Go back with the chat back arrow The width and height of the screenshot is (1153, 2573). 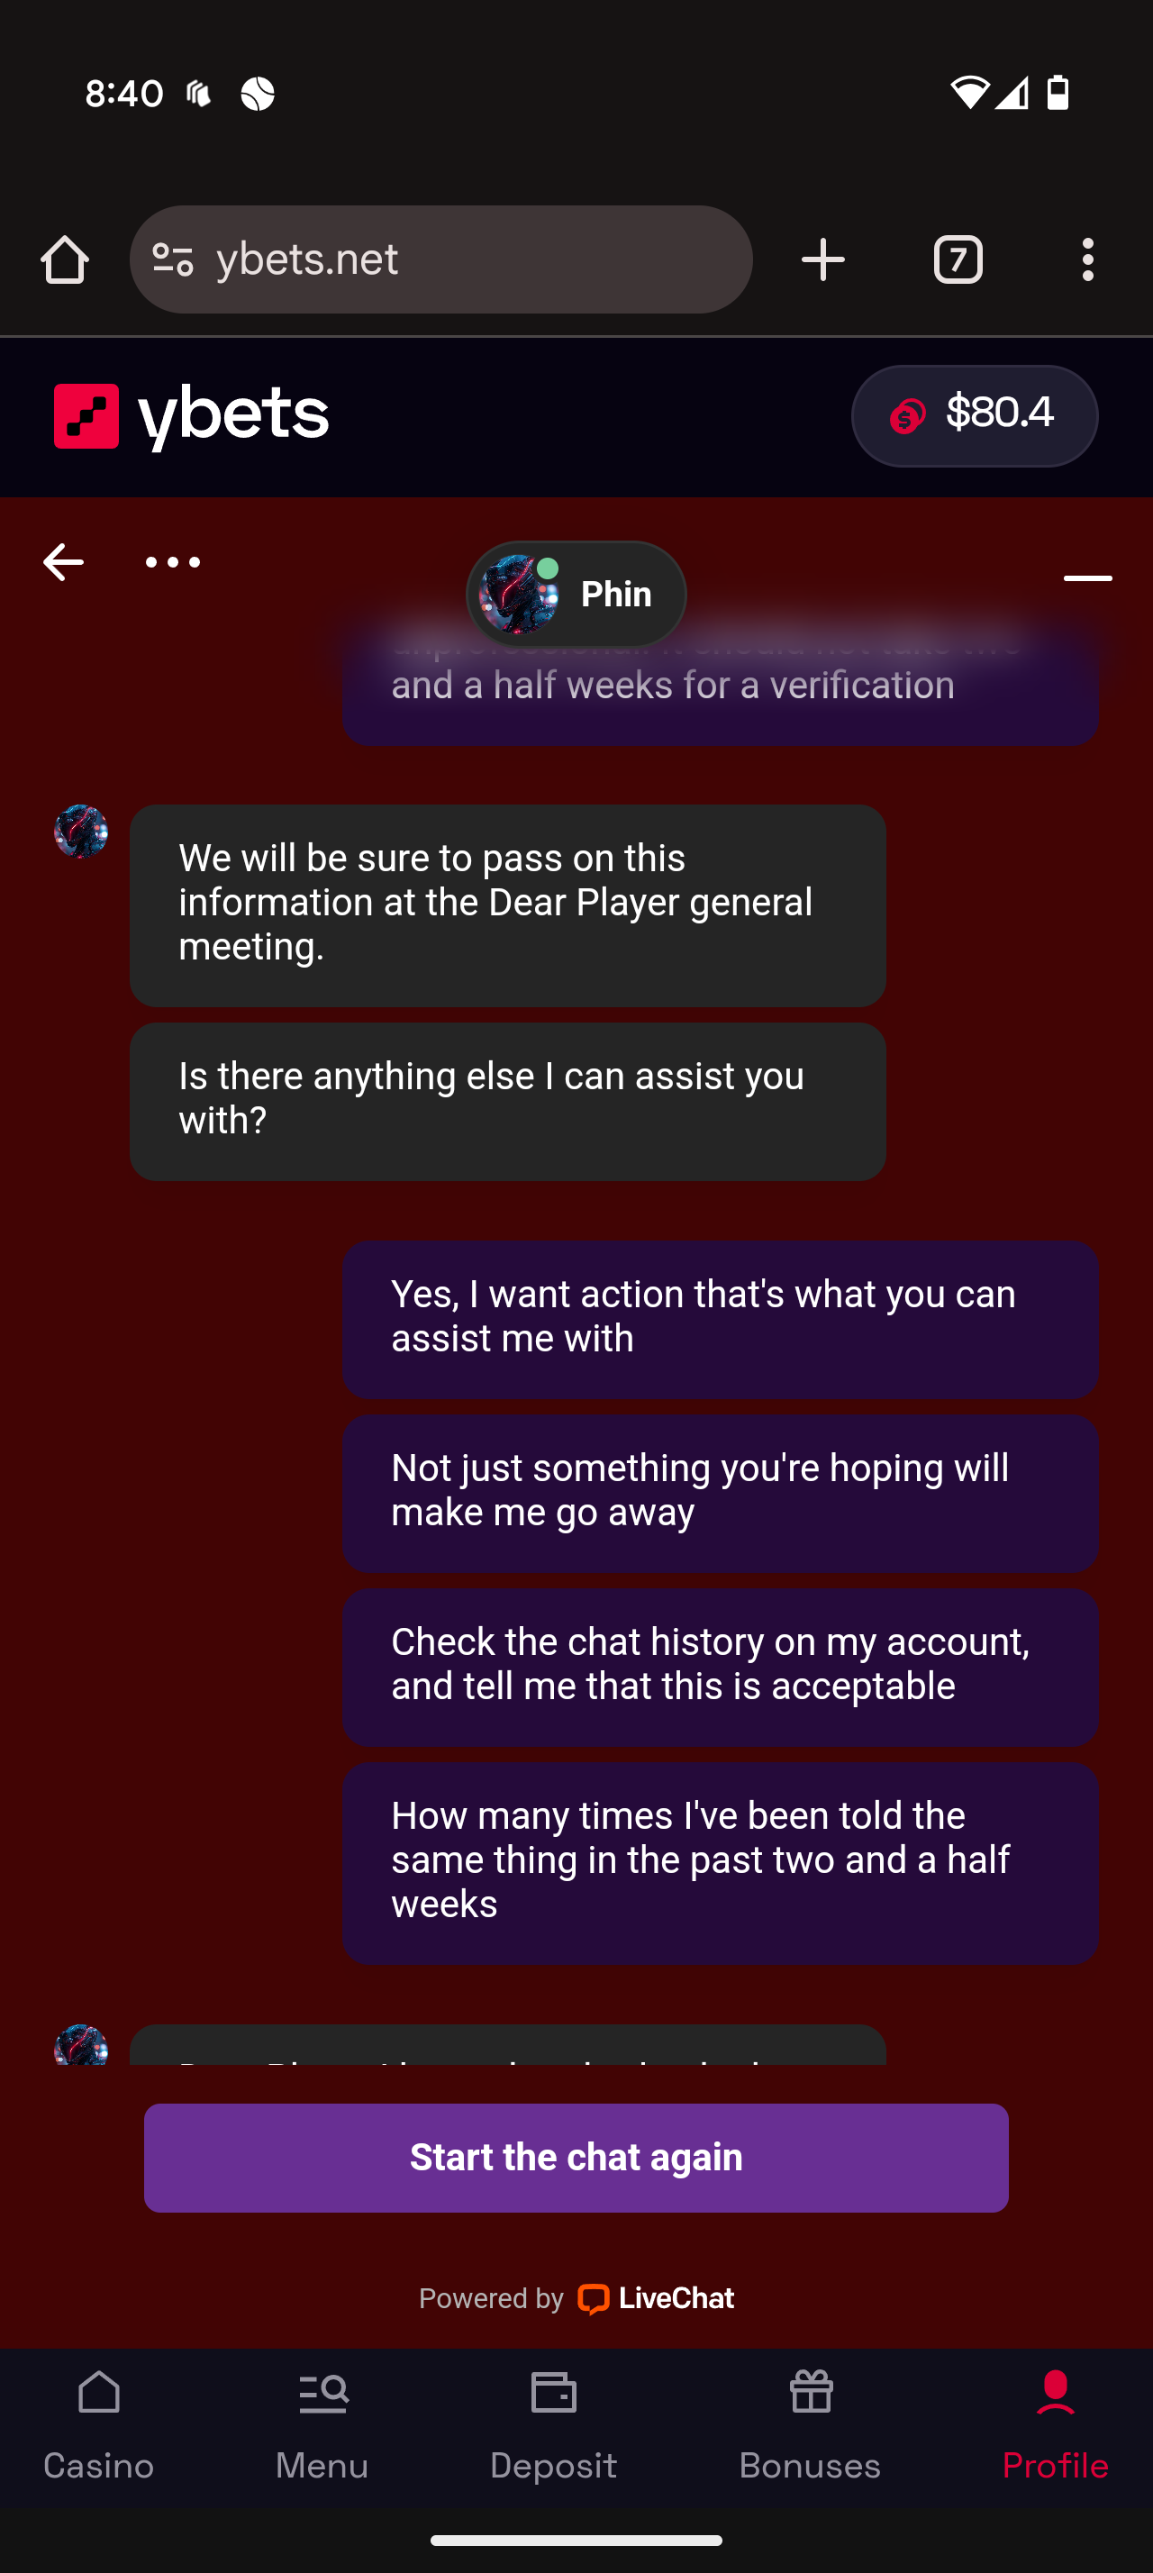click(x=63, y=562)
